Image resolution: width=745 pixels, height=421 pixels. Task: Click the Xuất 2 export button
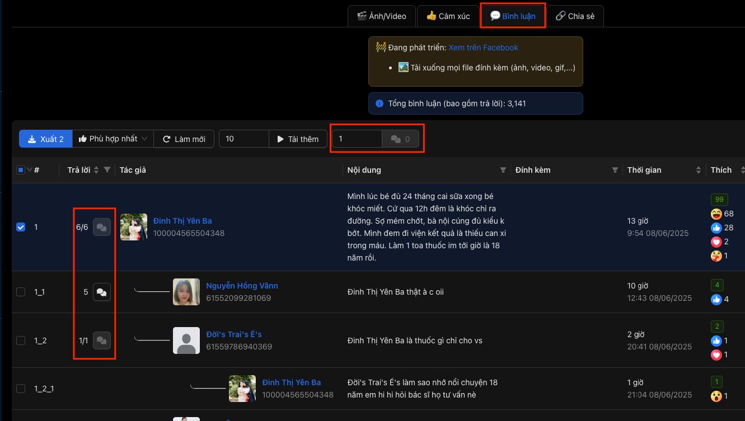pos(46,139)
